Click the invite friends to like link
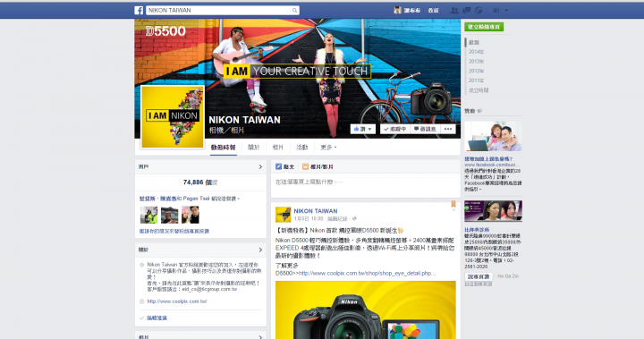Viewport: 644px width, 339px height. (x=174, y=231)
